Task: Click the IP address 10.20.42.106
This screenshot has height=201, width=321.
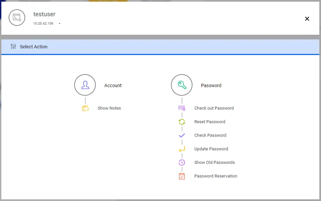Action: click(43, 23)
